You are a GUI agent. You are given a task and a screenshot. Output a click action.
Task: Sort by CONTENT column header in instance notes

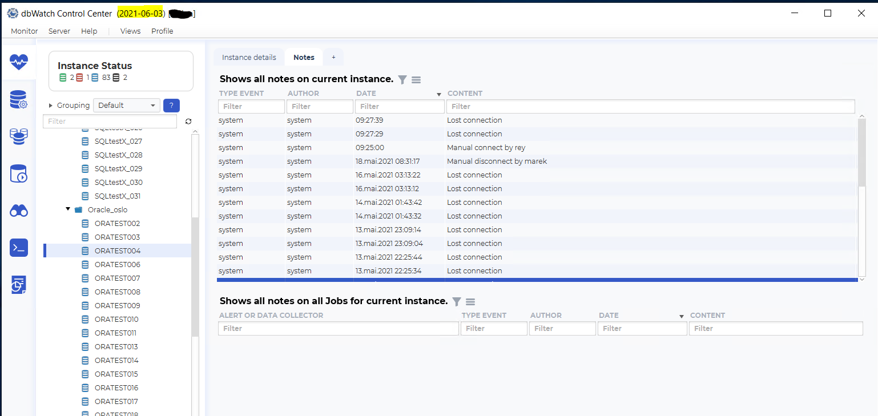[x=465, y=94]
